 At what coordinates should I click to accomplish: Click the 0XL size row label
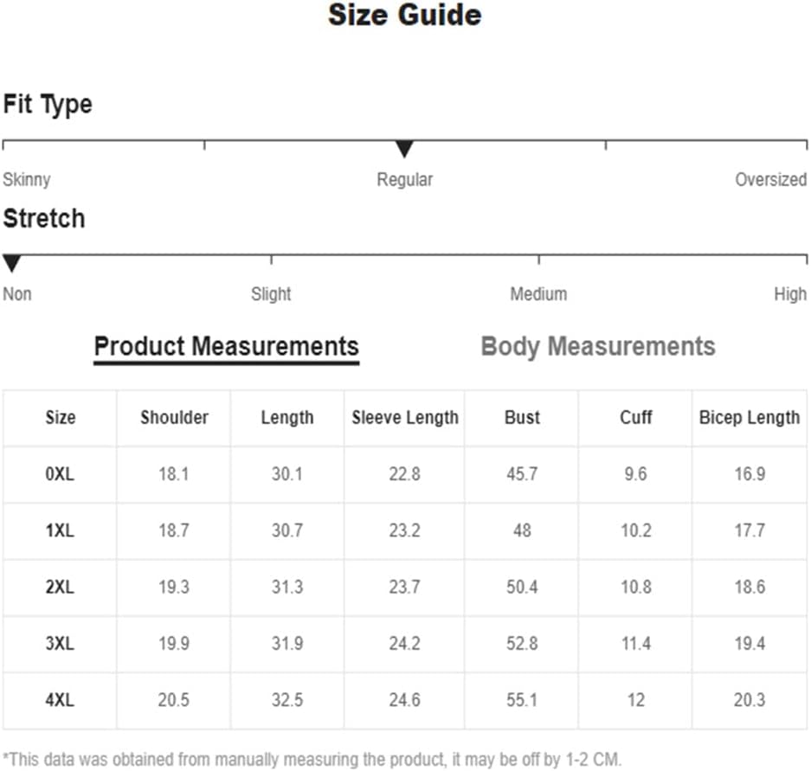coord(60,473)
